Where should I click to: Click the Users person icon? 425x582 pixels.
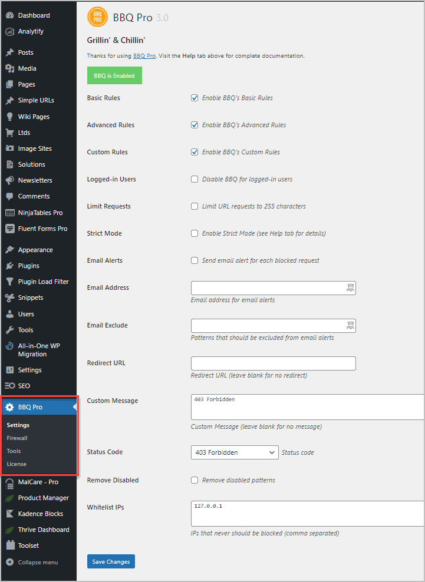click(x=9, y=314)
